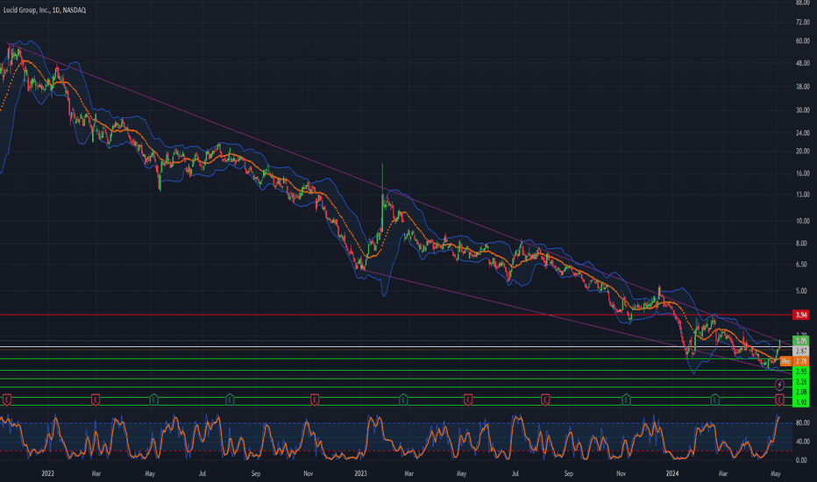
Task: Click the purple lightning bolt event icon
Action: pos(779,385)
